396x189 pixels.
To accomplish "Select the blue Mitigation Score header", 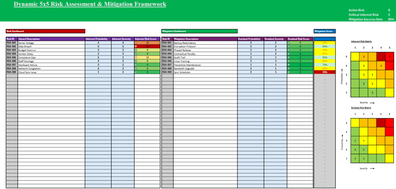I will (x=324, y=31).
